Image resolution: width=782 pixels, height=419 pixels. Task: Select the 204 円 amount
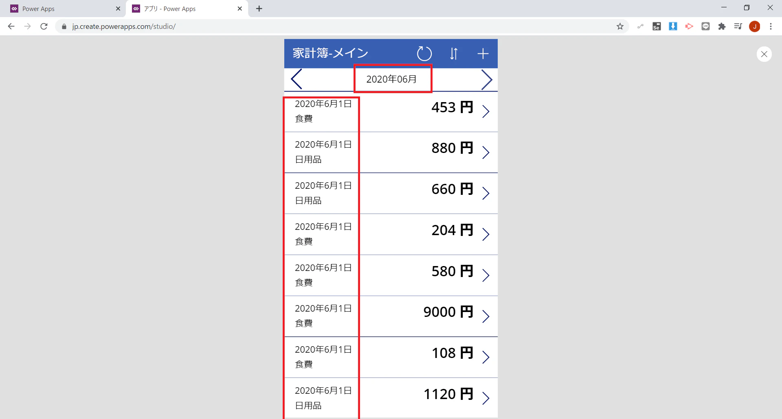[452, 230]
